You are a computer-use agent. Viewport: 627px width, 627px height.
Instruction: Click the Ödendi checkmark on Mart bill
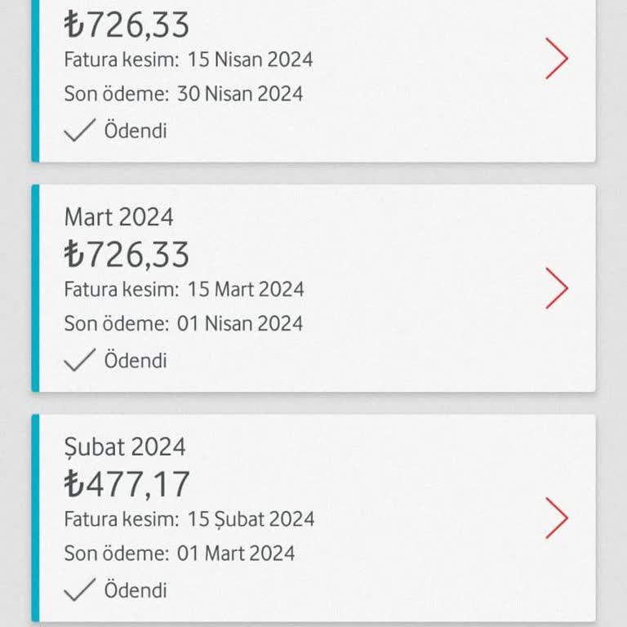pyautogui.click(x=79, y=359)
